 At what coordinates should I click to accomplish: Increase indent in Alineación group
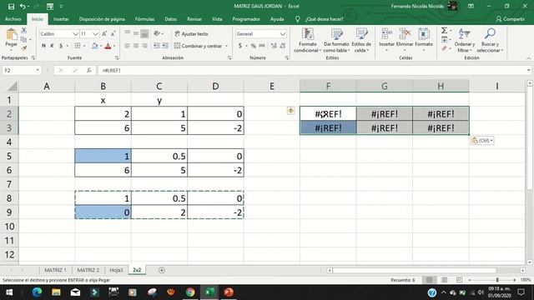pyautogui.click(x=165, y=46)
